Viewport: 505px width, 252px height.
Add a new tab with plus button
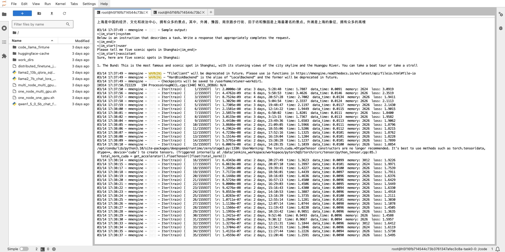point(211,12)
